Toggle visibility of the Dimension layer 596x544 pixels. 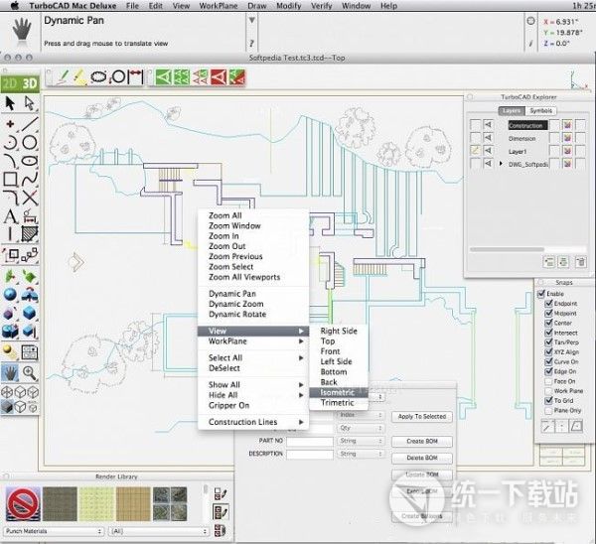tap(489, 138)
